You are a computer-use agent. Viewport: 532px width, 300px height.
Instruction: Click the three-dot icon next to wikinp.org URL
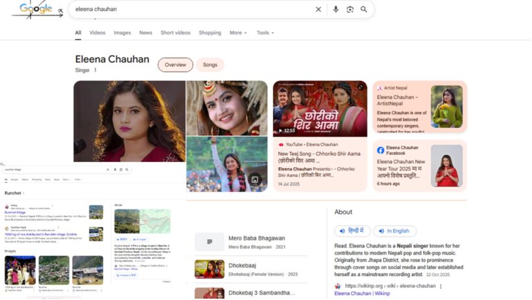pyautogui.click(x=442, y=286)
